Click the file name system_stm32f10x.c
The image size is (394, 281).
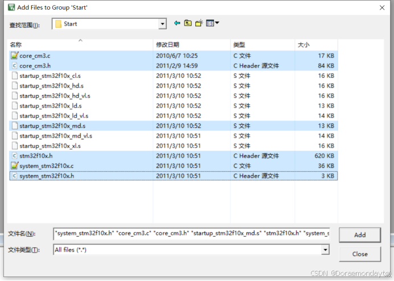(47, 166)
